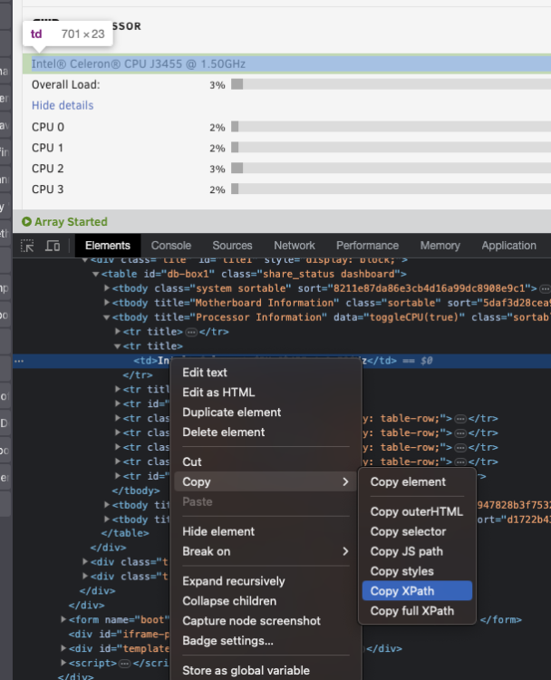The image size is (551, 680).
Task: Select Duplicate element
Action: pos(266,413)
